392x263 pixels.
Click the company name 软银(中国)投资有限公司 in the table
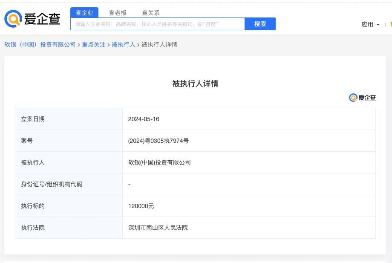point(159,162)
